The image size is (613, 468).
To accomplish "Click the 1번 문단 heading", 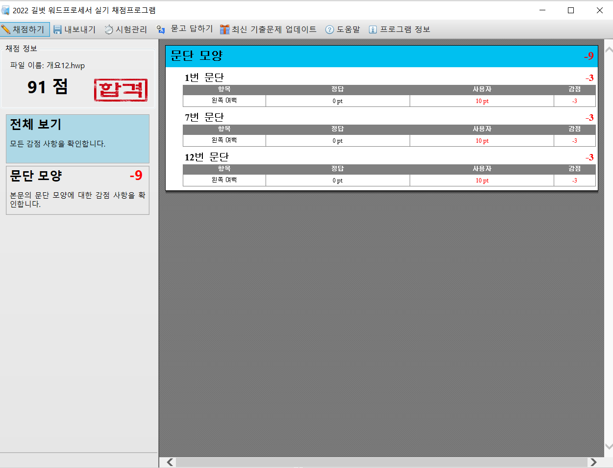I will (204, 78).
